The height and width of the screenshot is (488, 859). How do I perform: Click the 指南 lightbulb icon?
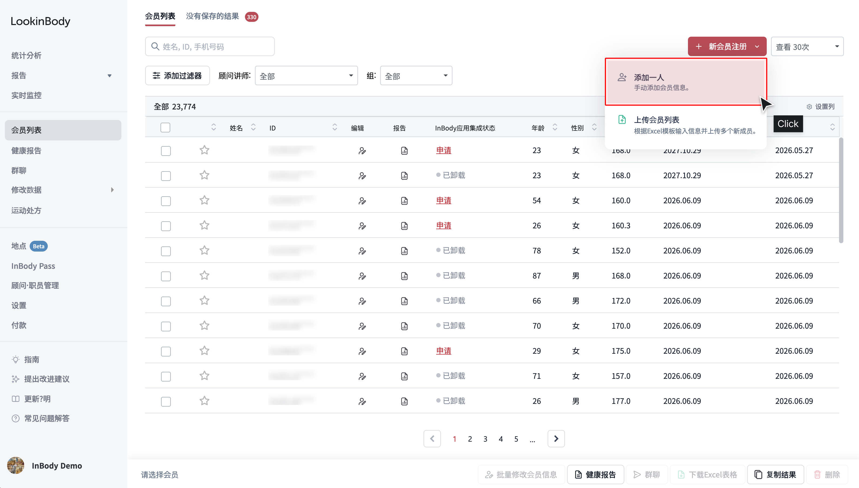coord(15,359)
